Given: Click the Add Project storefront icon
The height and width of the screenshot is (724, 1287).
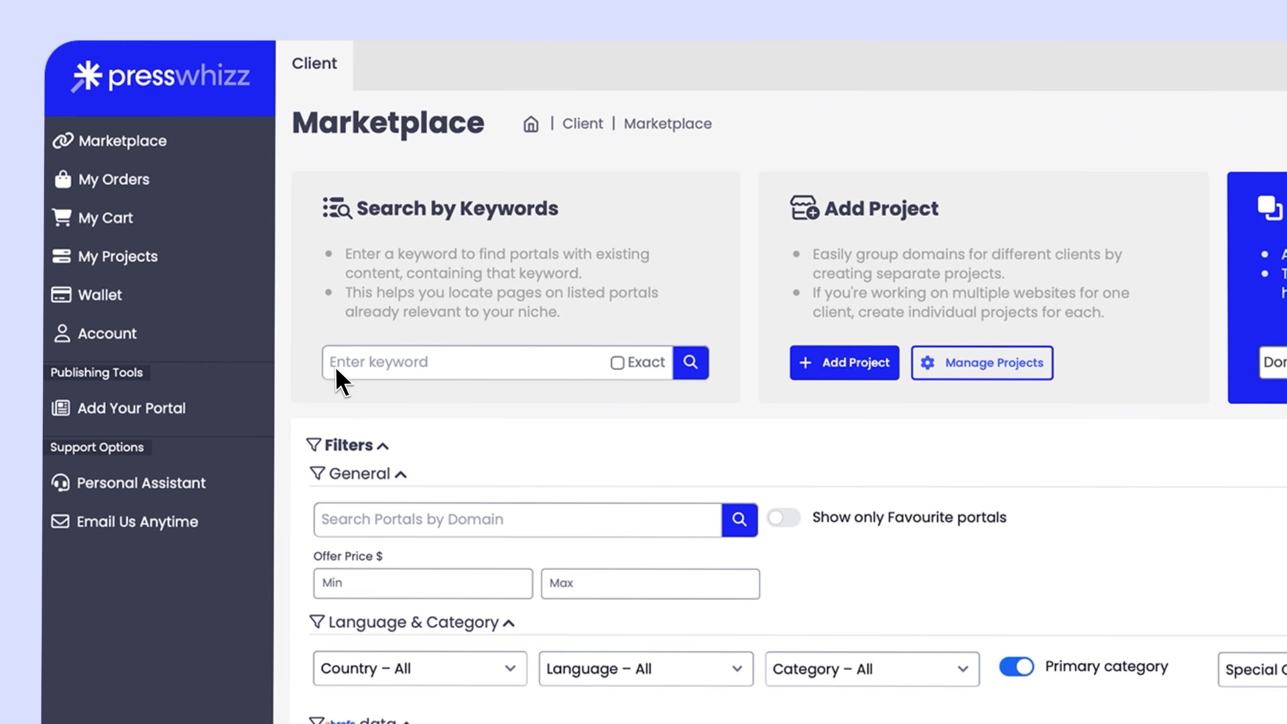Looking at the screenshot, I should (804, 208).
